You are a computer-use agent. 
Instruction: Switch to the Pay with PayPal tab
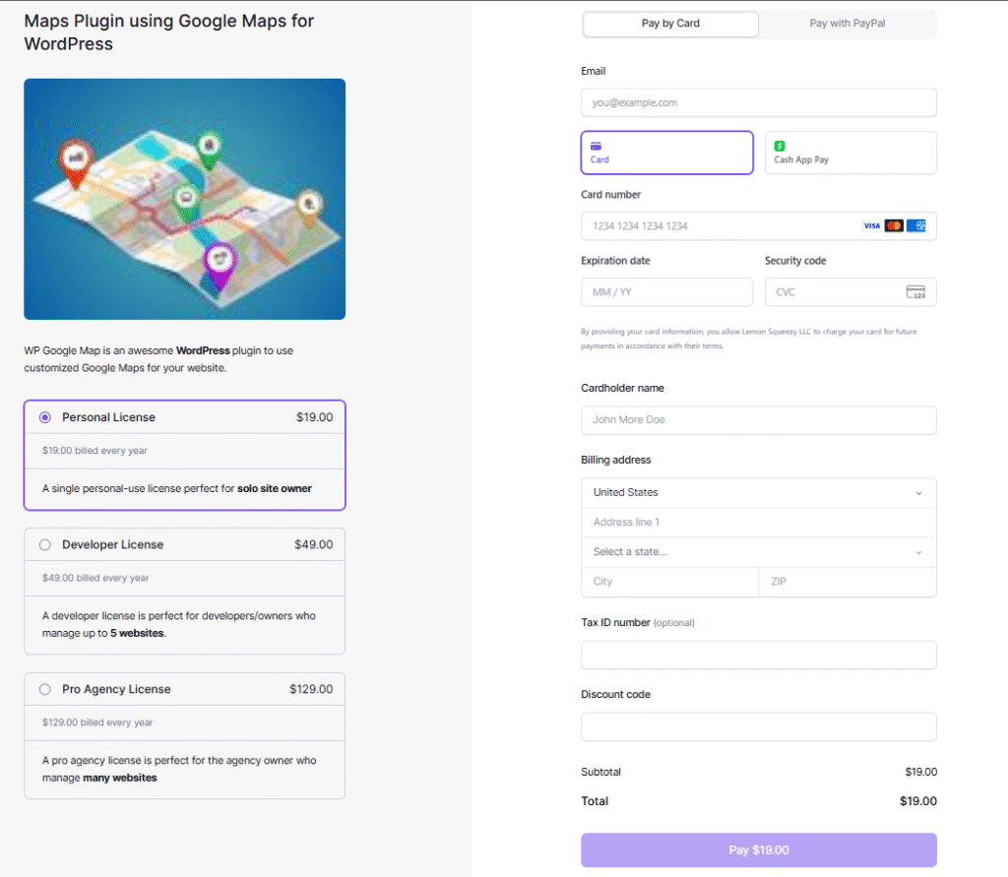tap(848, 24)
